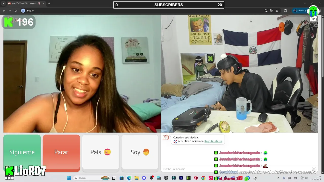Open OBS Studio from the taskbar
The image size is (324, 182).
[x=151, y=178]
